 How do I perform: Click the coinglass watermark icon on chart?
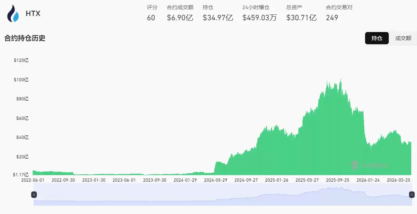[x=354, y=165]
